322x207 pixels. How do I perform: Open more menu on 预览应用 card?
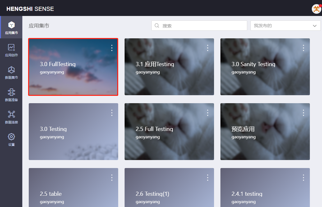(x=303, y=113)
